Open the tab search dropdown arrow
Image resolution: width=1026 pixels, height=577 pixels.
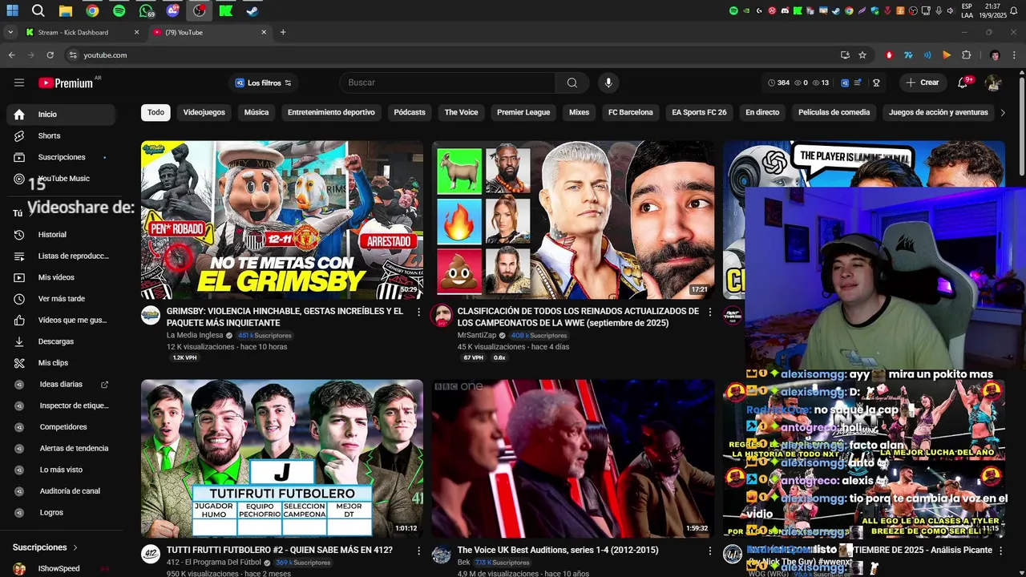(10, 32)
